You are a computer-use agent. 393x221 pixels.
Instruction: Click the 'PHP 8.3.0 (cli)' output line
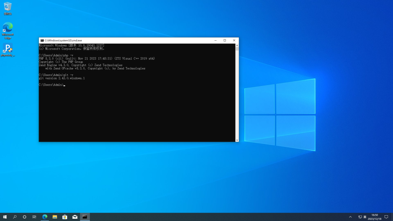pyautogui.click(x=97, y=59)
